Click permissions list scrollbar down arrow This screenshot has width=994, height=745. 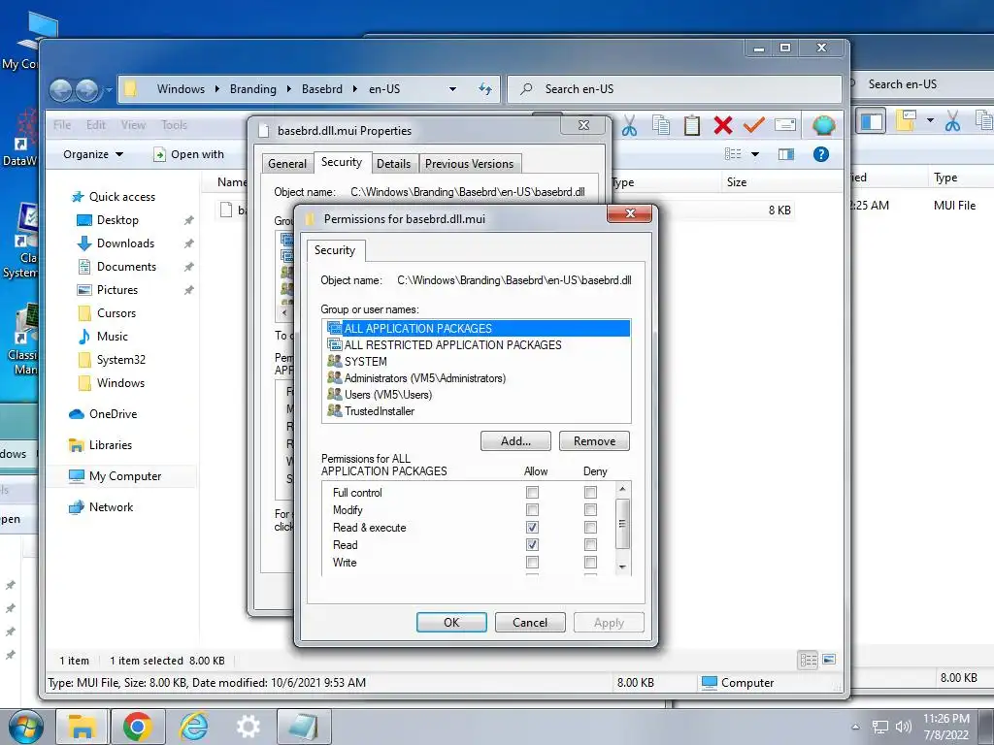click(x=622, y=567)
